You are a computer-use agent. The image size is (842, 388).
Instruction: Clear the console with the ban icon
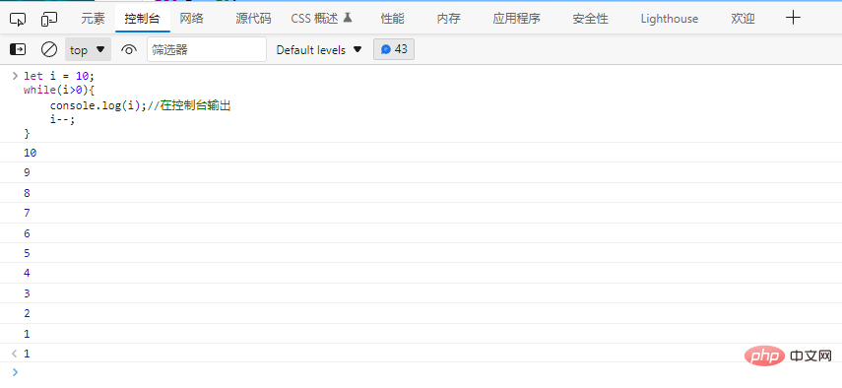[49, 50]
